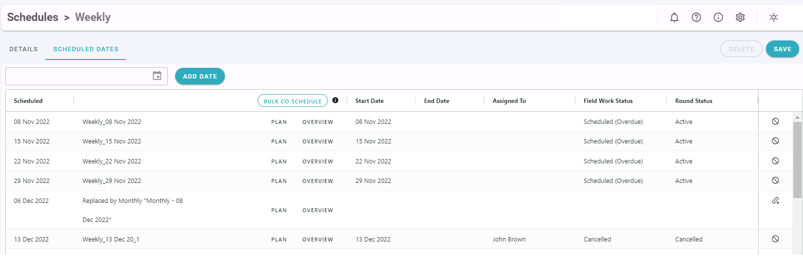Image resolution: width=803 pixels, height=259 pixels.
Task: Click the Save button
Action: pos(783,49)
